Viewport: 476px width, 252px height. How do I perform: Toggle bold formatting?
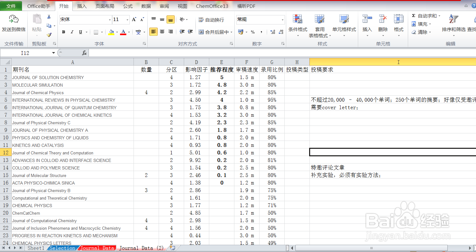coord(64,32)
